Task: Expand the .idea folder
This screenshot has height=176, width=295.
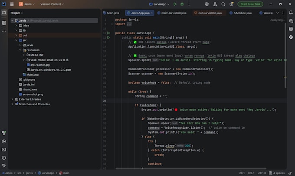Action: coord(16,26)
